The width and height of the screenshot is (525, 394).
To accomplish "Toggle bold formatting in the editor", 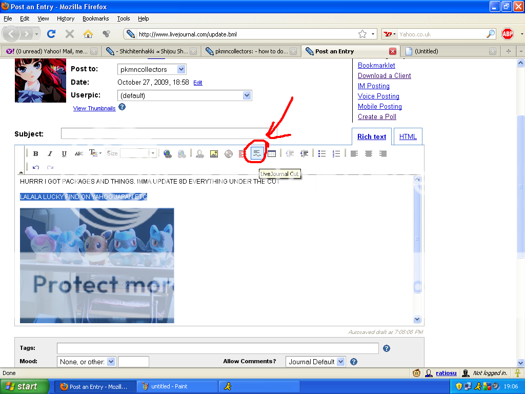I will tap(36, 153).
